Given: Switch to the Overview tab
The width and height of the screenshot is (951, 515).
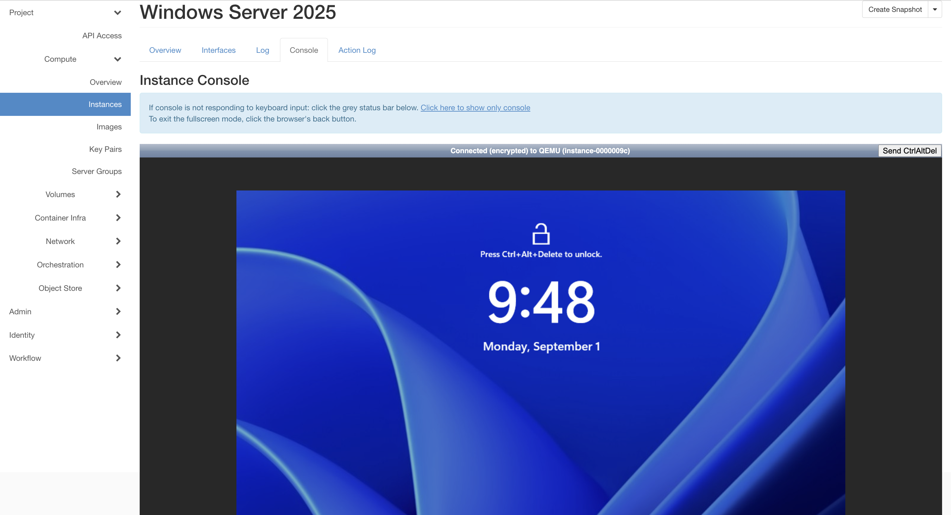Looking at the screenshot, I should [165, 50].
